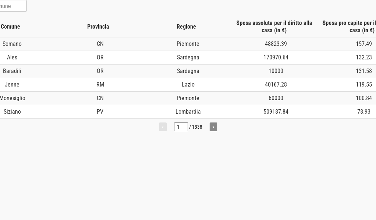Click the next page arrow button
Image resolution: width=376 pixels, height=220 pixels.
[x=213, y=127]
